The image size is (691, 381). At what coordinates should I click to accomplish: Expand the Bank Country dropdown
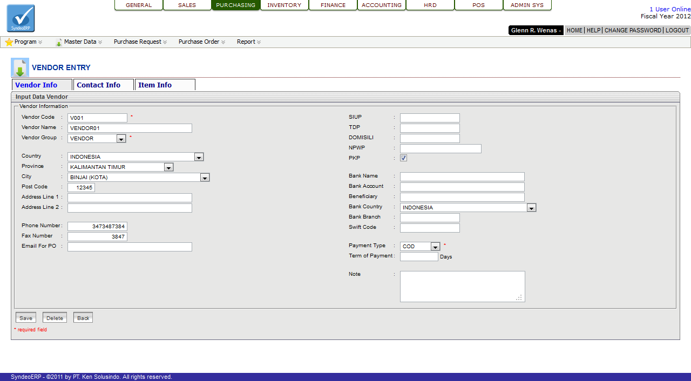tap(531, 208)
